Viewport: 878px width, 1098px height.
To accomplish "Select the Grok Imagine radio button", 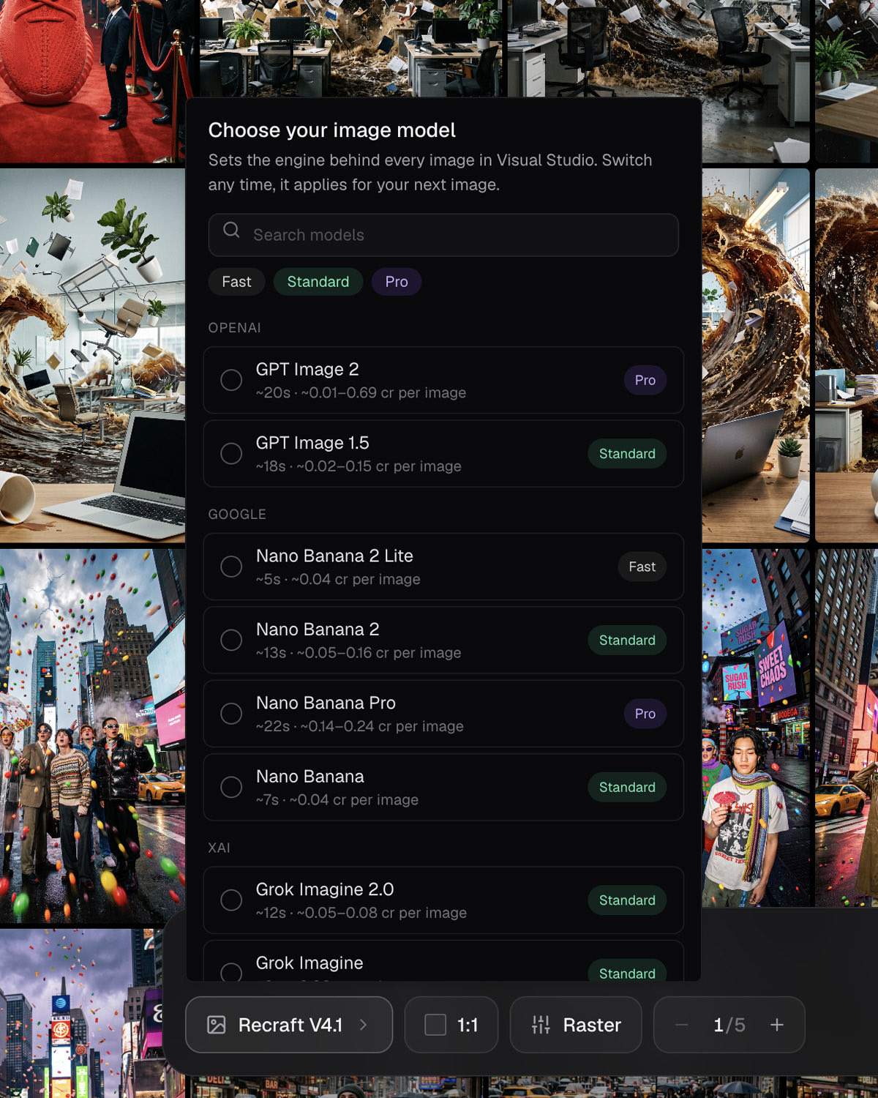I will (231, 971).
